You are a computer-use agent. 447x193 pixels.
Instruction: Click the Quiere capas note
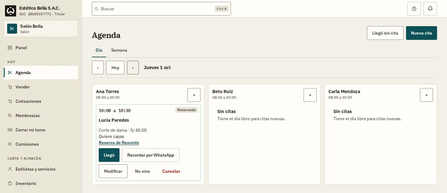(111, 137)
